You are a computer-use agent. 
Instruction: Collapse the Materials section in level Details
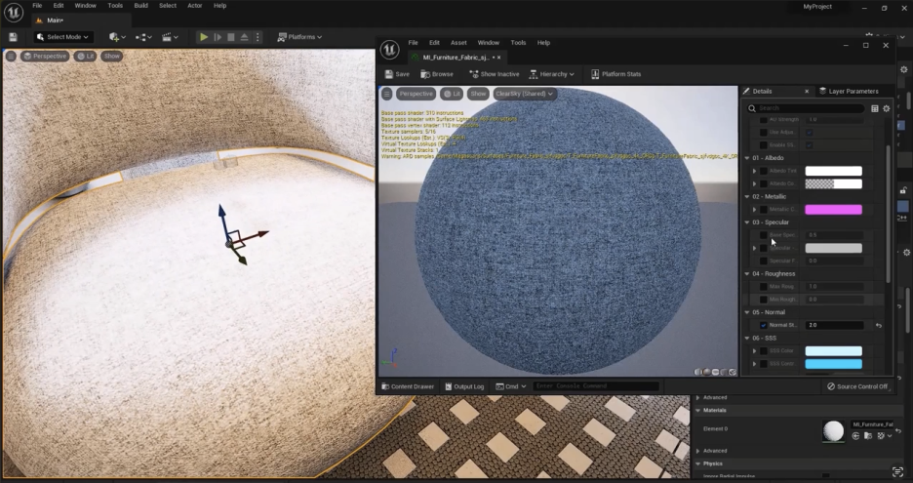pyautogui.click(x=698, y=410)
